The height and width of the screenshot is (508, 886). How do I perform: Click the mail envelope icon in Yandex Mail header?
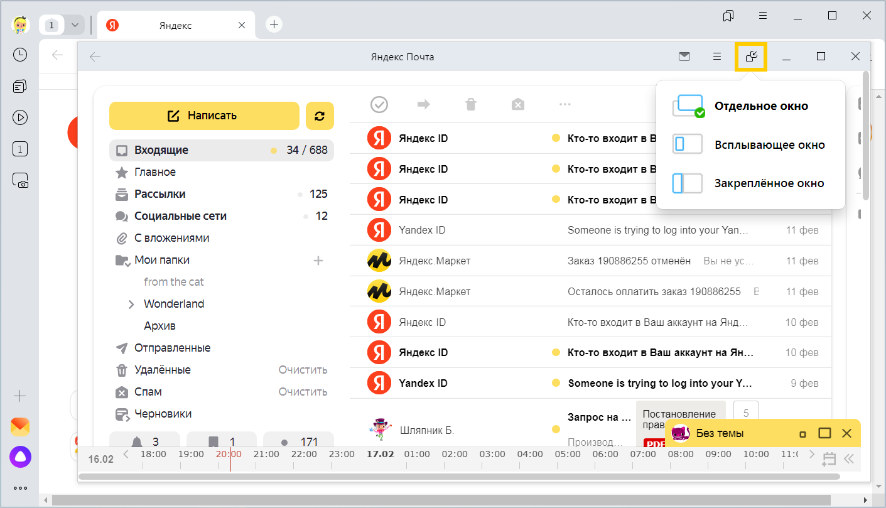pyautogui.click(x=684, y=57)
